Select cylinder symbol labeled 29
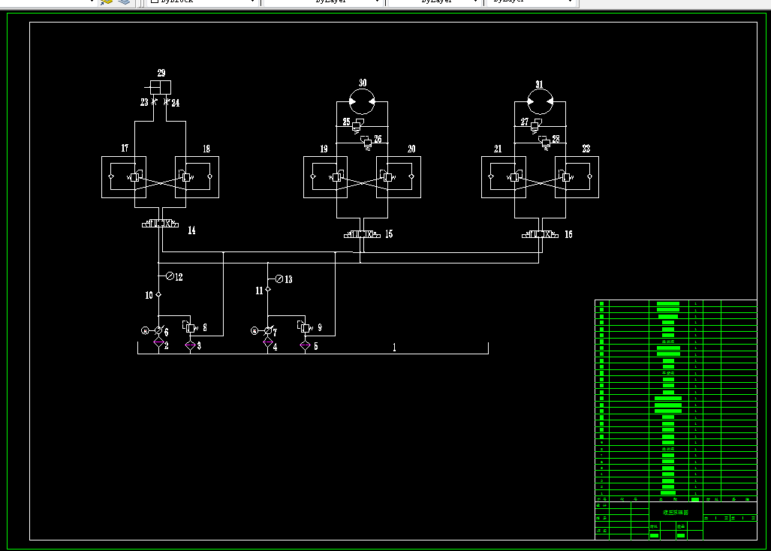Viewport: 771px width, 551px height. (x=158, y=88)
